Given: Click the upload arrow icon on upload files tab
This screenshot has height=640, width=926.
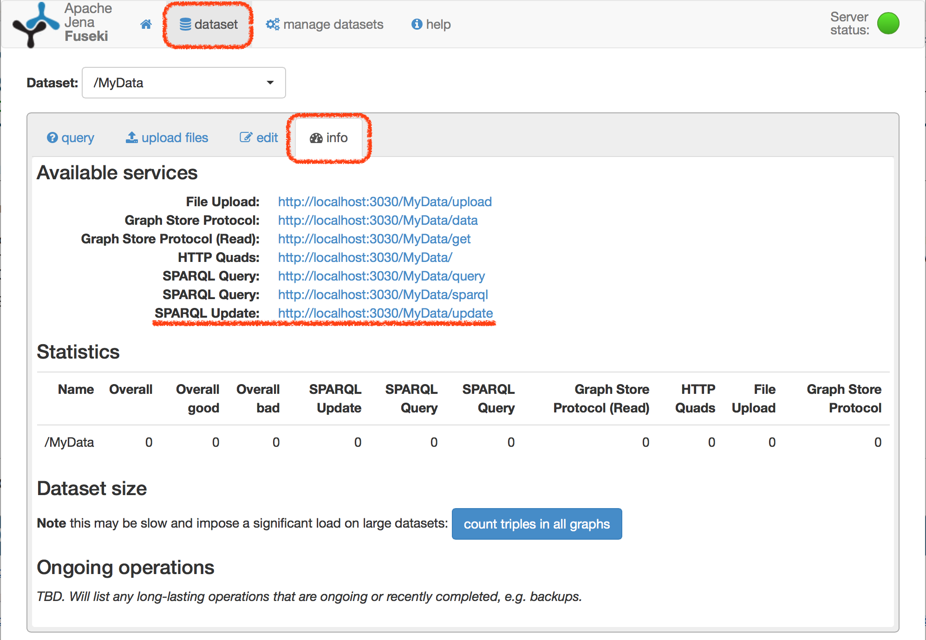Looking at the screenshot, I should (131, 137).
